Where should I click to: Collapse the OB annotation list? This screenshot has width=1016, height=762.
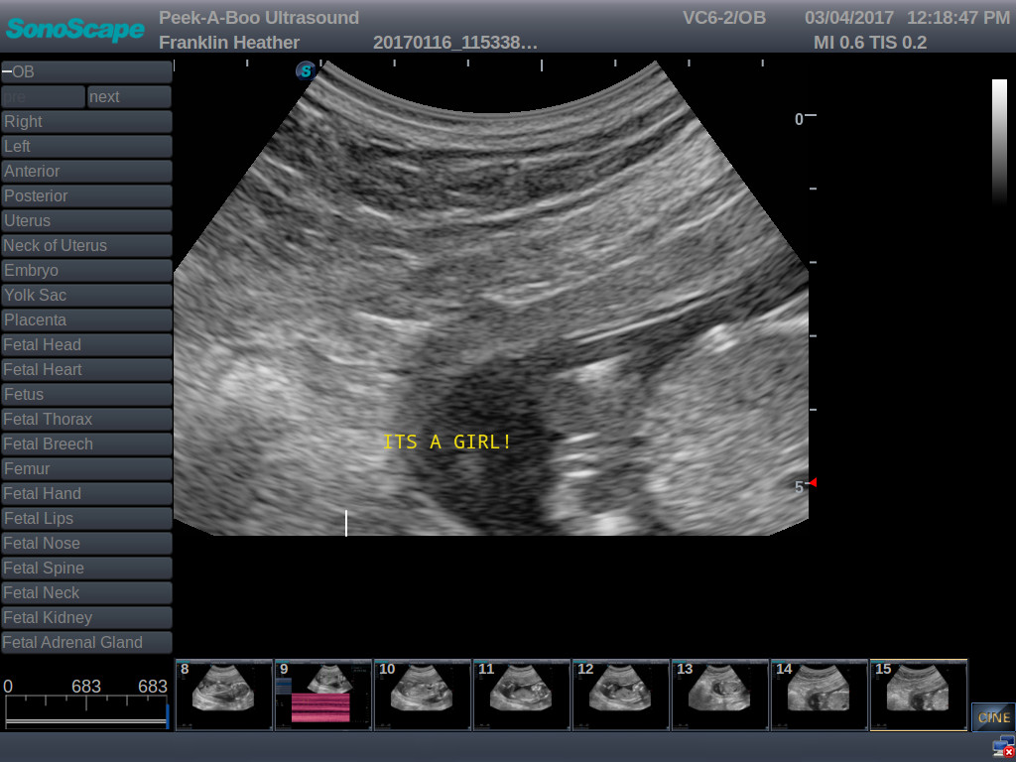point(86,72)
